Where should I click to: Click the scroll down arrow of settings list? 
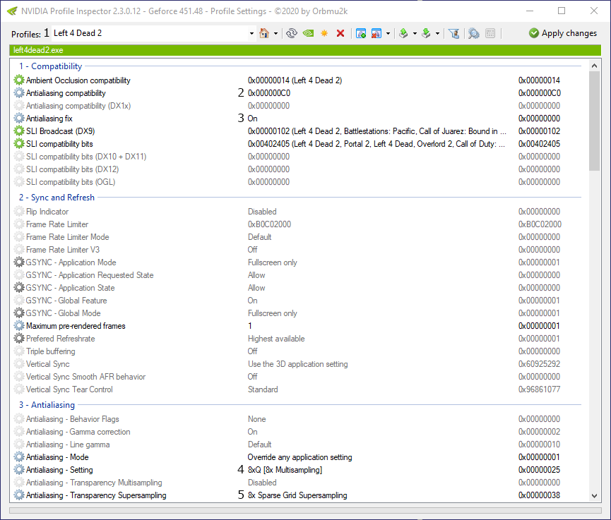click(594, 496)
